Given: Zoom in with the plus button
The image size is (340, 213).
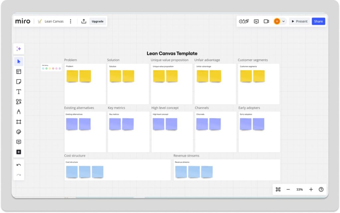Looking at the screenshot, I should (311, 189).
